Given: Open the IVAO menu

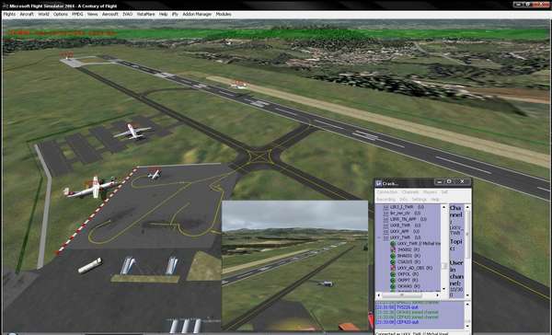Looking at the screenshot, I should 127,14.
